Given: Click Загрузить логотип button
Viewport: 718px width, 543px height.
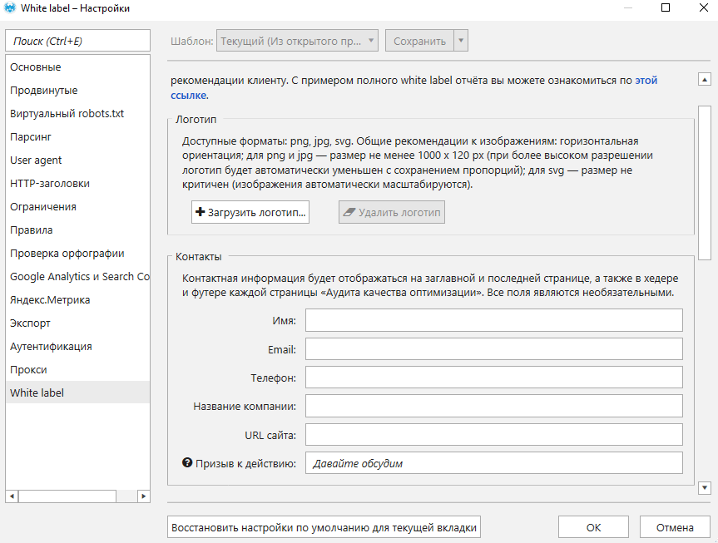Looking at the screenshot, I should click(x=250, y=212).
